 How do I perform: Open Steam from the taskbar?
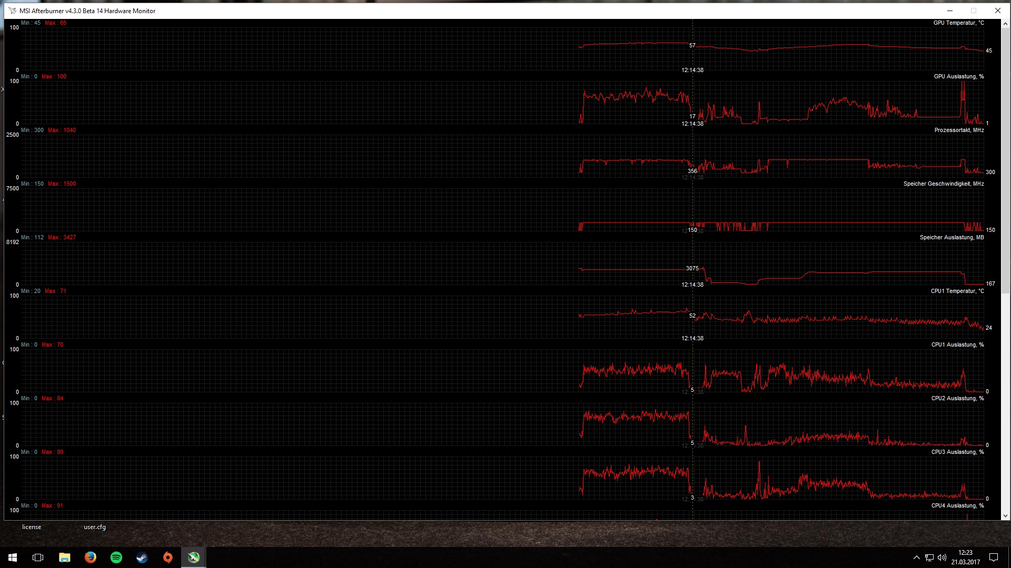tap(142, 557)
